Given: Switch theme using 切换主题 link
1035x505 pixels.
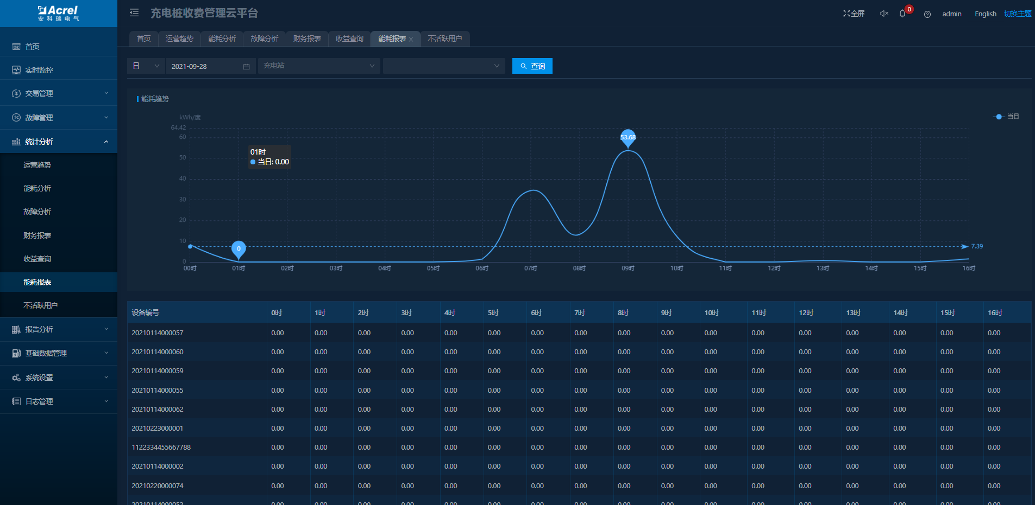Looking at the screenshot, I should (x=1017, y=14).
